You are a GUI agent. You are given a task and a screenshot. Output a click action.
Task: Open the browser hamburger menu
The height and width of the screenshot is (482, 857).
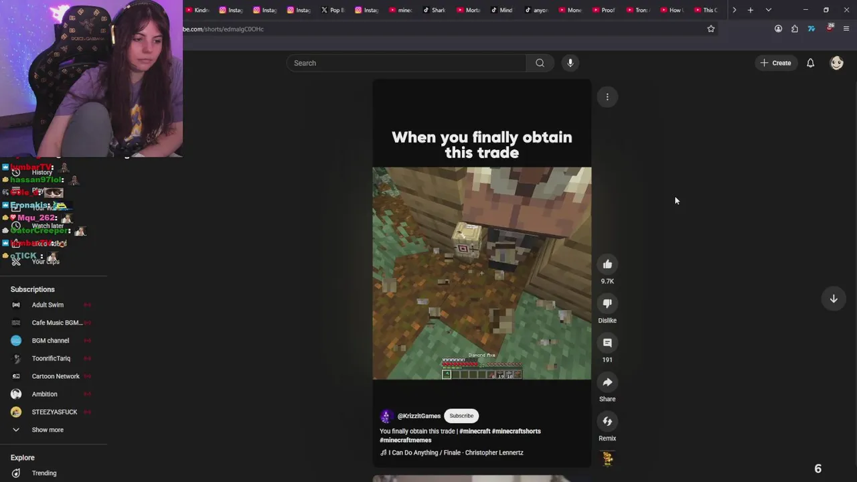(846, 29)
